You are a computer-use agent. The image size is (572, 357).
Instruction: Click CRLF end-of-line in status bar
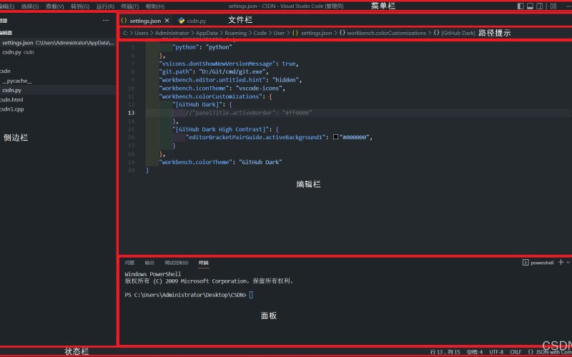click(516, 352)
